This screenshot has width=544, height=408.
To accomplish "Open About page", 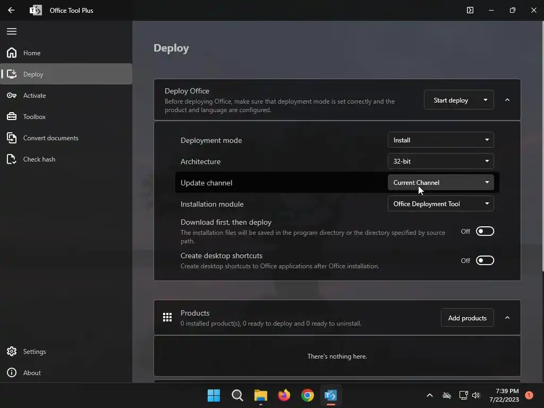I will (x=66, y=372).
